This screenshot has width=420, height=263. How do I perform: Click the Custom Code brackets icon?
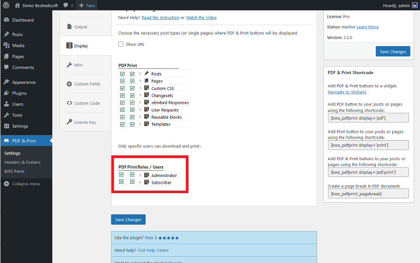click(69, 103)
